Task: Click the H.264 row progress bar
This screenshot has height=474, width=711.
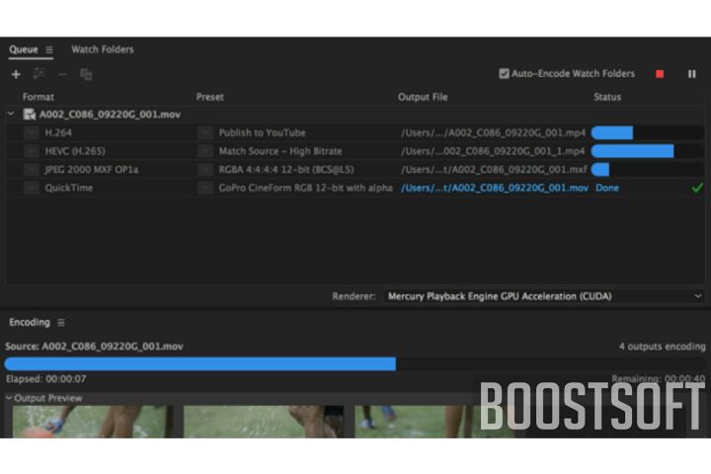Action: pyautogui.click(x=648, y=133)
